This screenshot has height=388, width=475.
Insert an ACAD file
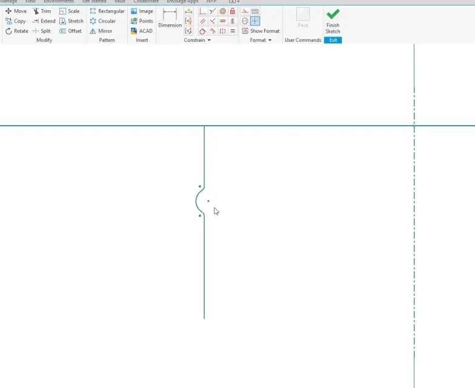(142, 31)
